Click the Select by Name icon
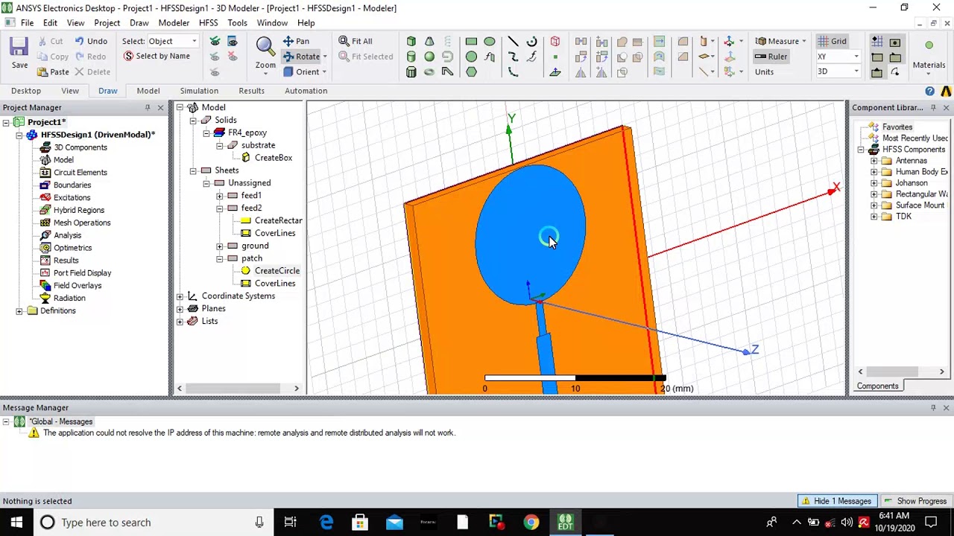Viewport: 954px width, 536px height. pyautogui.click(x=129, y=57)
